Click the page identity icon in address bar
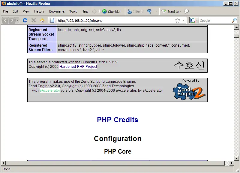 (x=52, y=20)
